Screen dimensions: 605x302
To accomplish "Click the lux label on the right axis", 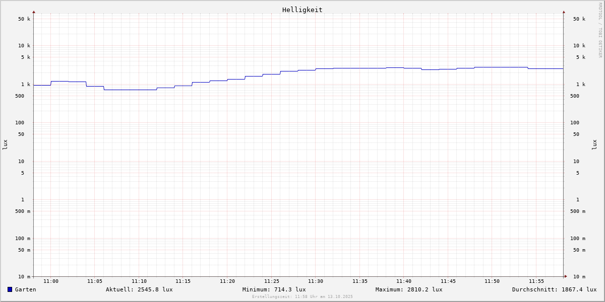I will (594, 144).
